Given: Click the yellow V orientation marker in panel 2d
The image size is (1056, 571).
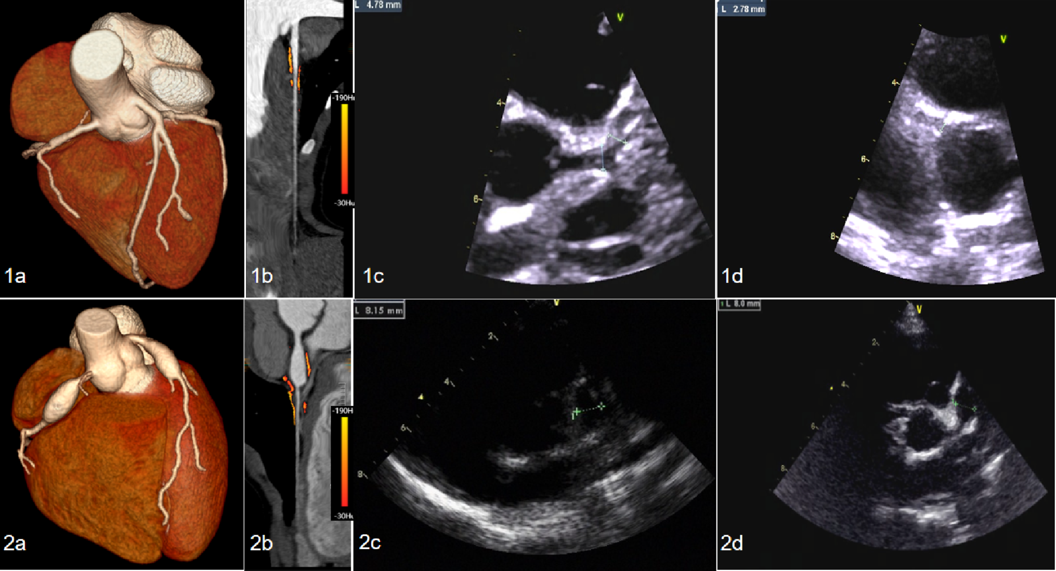Looking at the screenshot, I should 919,309.
